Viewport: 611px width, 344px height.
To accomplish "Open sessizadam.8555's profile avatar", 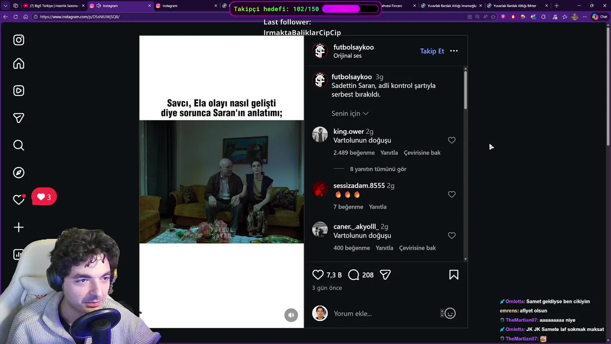I will tap(320, 189).
